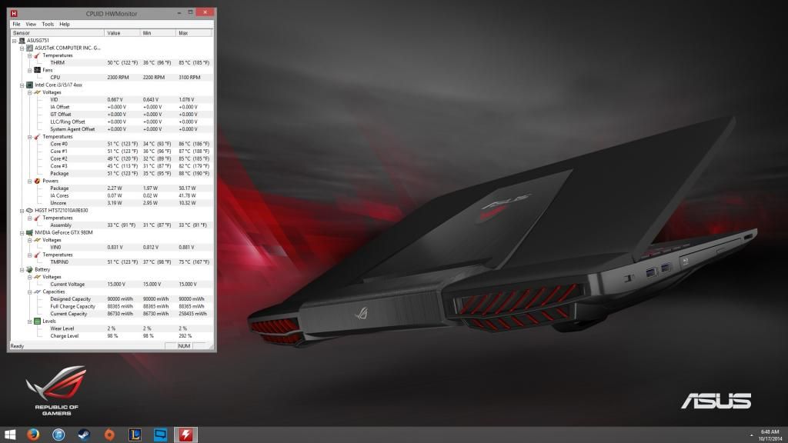Select the IA Offset row
This screenshot has width=788, height=443.
pyautogui.click(x=111, y=107)
